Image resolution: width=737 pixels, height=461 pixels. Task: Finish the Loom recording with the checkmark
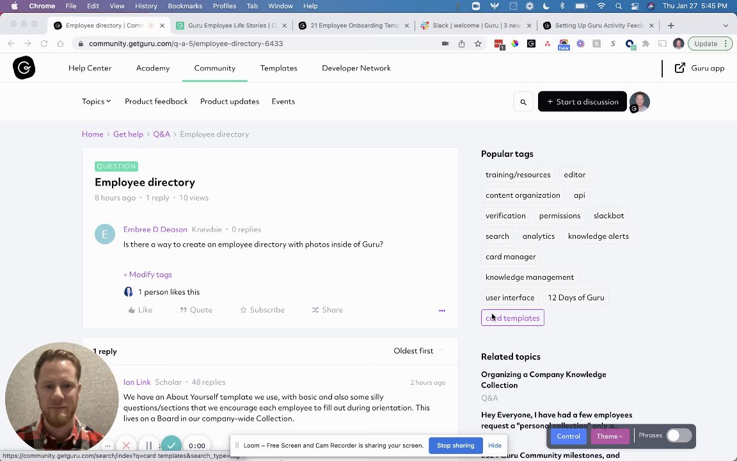(x=171, y=445)
